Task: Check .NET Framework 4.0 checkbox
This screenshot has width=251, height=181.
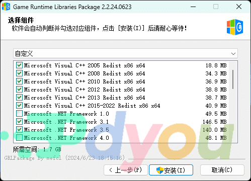Action: pos(19,138)
